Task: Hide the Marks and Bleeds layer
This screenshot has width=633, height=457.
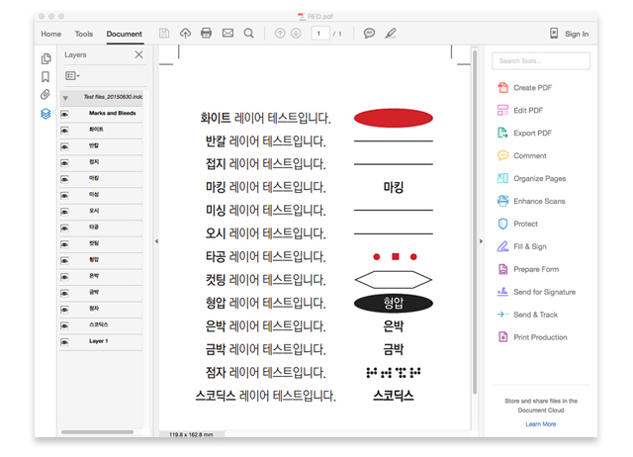Action: (64, 115)
